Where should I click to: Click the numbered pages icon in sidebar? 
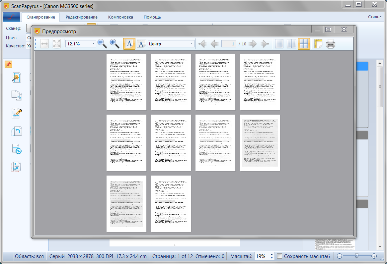pyautogui.click(x=16, y=95)
